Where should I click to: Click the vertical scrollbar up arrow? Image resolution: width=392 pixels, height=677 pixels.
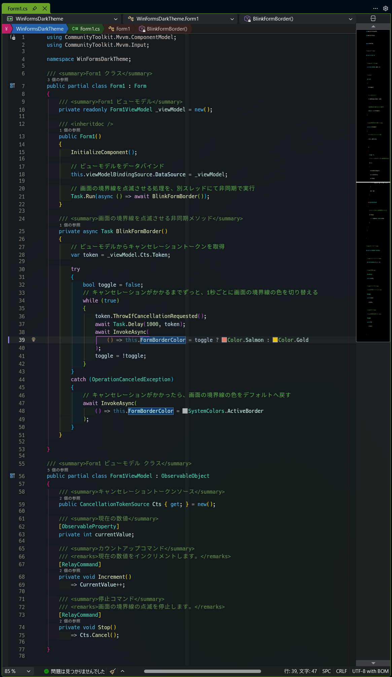coord(373,26)
